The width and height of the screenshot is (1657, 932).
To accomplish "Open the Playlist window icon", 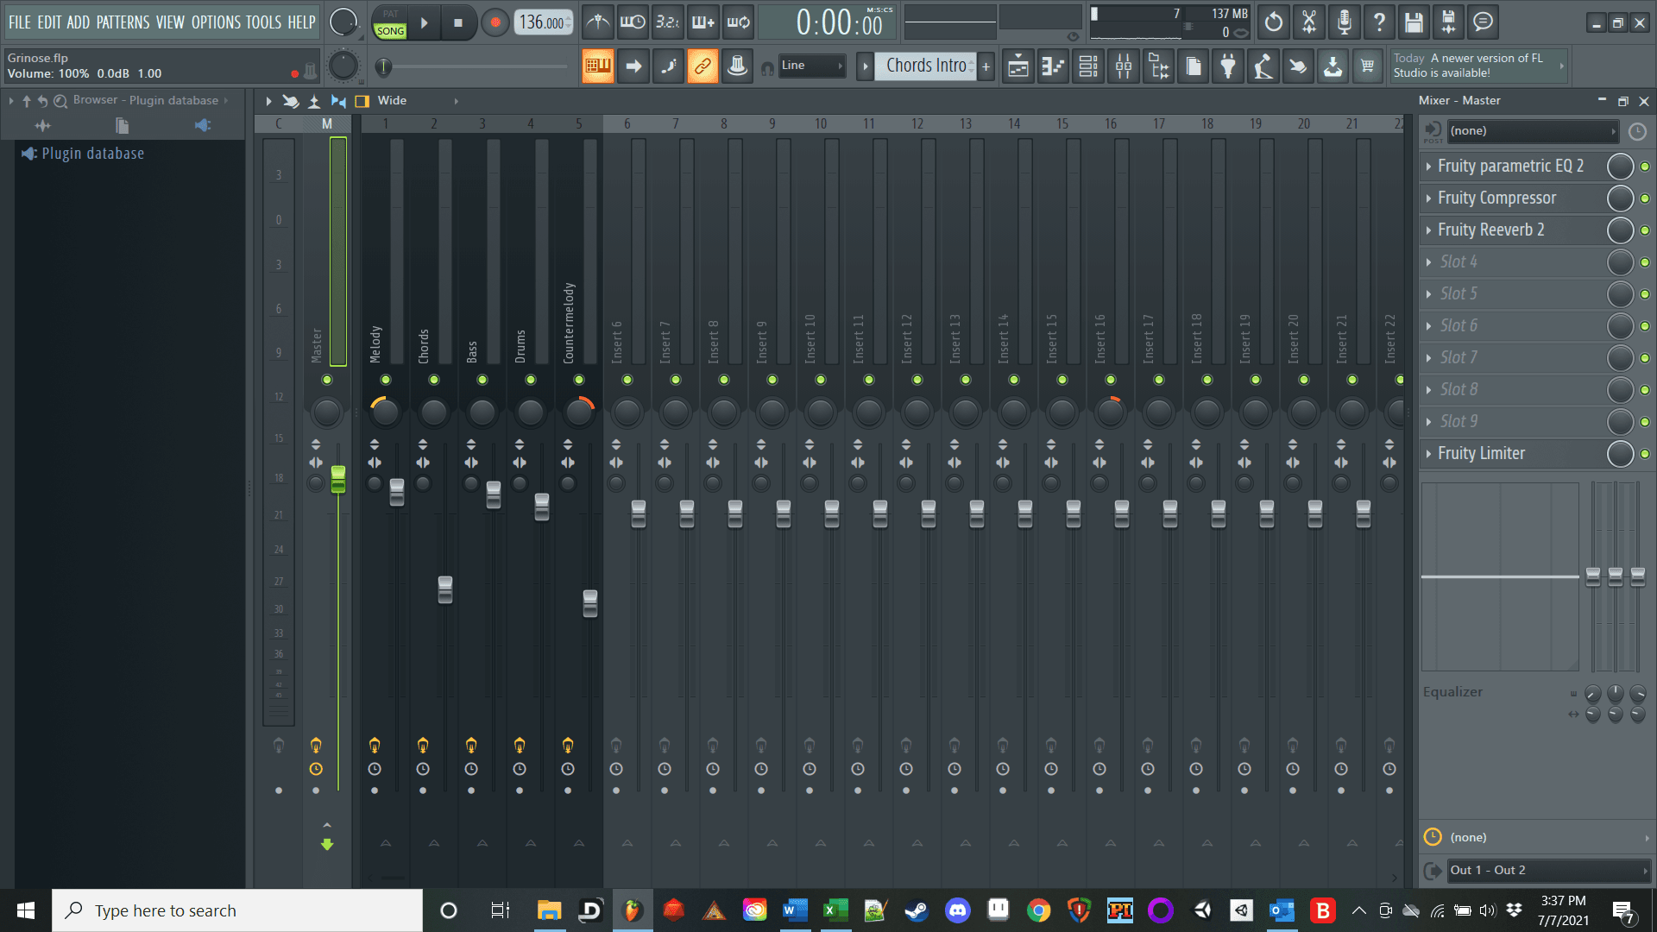I will pyautogui.click(x=1018, y=66).
